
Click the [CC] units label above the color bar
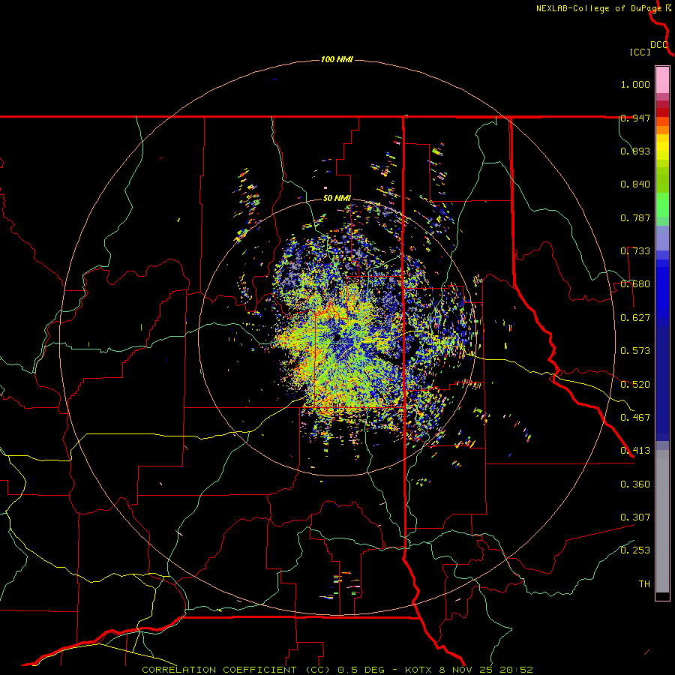640,52
